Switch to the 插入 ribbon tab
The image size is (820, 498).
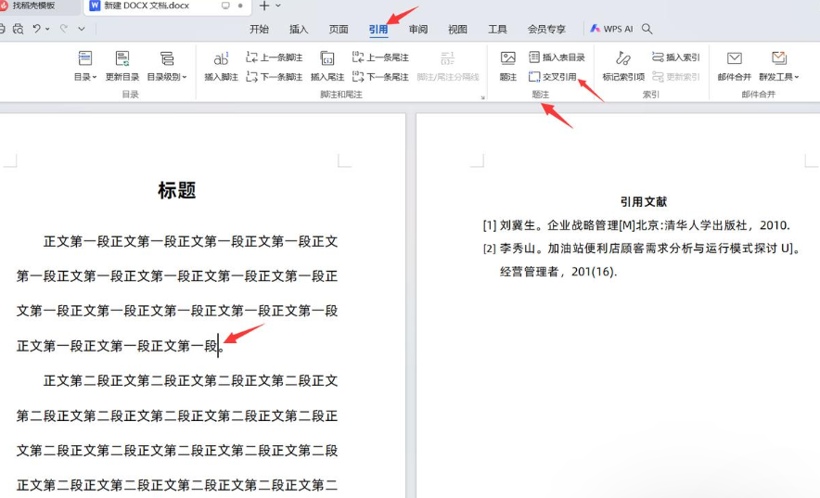pyautogui.click(x=299, y=30)
